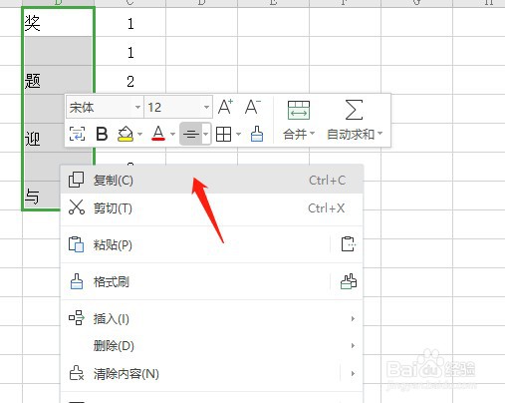
Task: Click the paste special icon beside 粘贴
Action: click(x=348, y=244)
